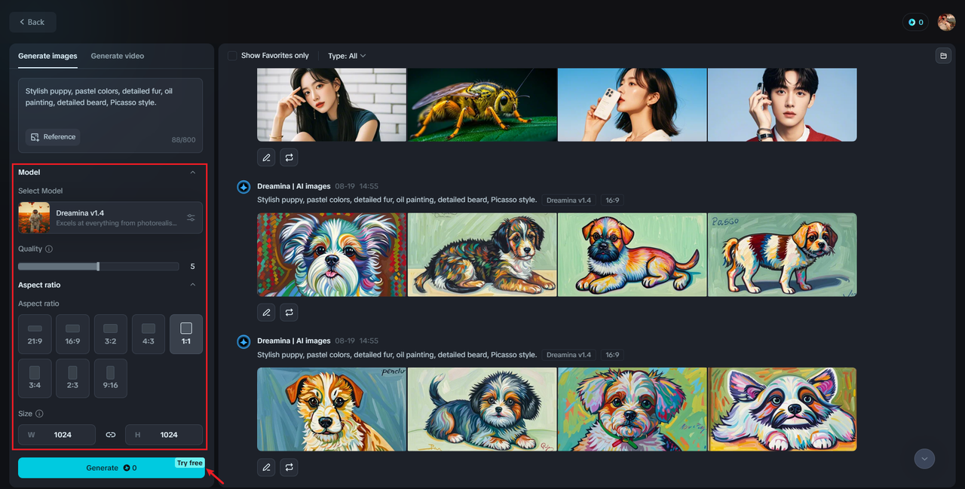Open the bee macro image
The image size is (965, 489).
pyautogui.click(x=482, y=105)
